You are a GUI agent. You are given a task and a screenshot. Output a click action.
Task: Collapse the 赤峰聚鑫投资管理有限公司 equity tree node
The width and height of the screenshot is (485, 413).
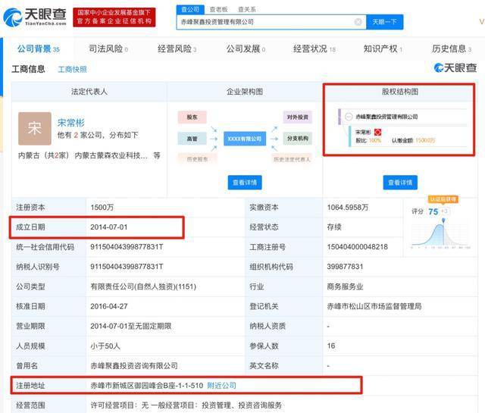coord(349,117)
